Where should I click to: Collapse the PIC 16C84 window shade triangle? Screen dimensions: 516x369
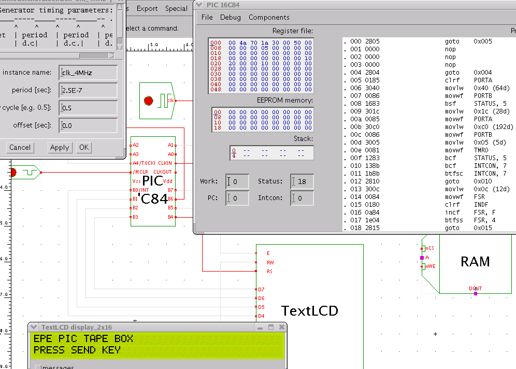click(x=198, y=5)
